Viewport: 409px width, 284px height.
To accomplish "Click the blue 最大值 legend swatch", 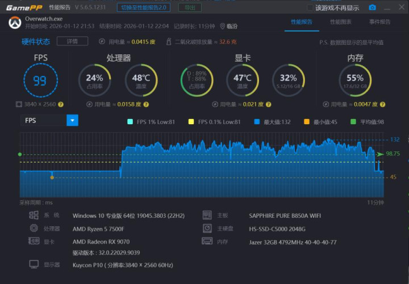I will tap(257, 122).
